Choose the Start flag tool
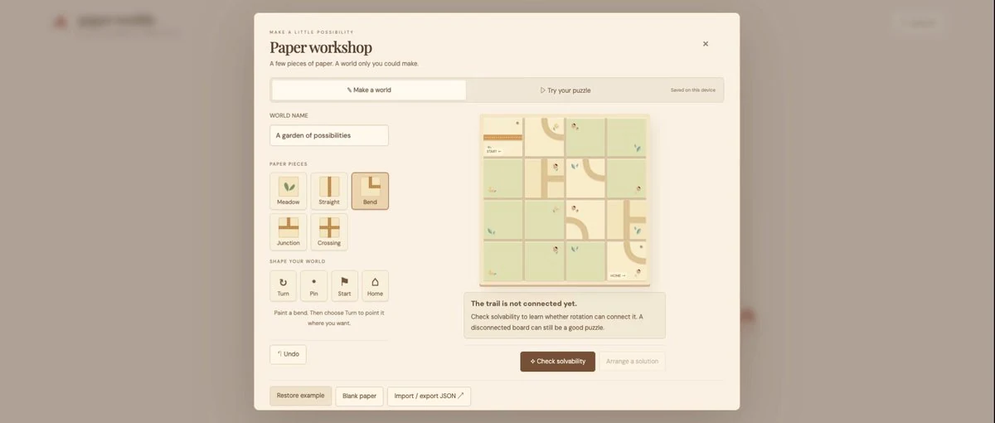 (344, 285)
